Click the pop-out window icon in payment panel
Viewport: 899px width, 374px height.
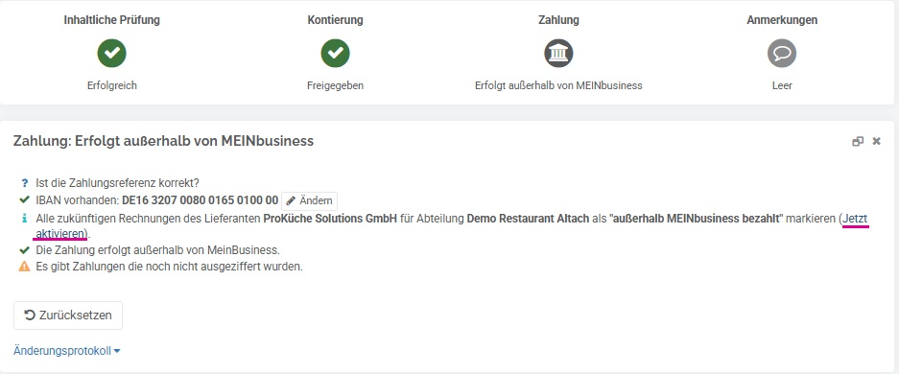(858, 141)
